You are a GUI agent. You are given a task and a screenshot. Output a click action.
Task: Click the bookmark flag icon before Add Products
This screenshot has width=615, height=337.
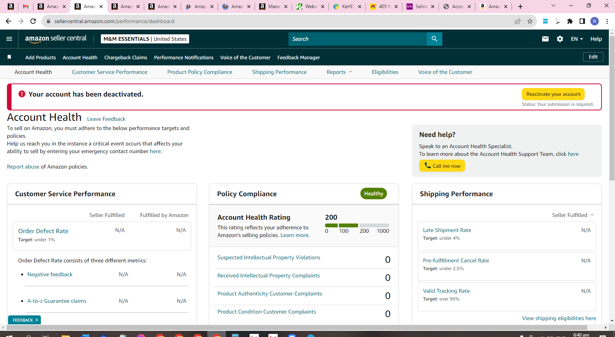pyautogui.click(x=9, y=57)
